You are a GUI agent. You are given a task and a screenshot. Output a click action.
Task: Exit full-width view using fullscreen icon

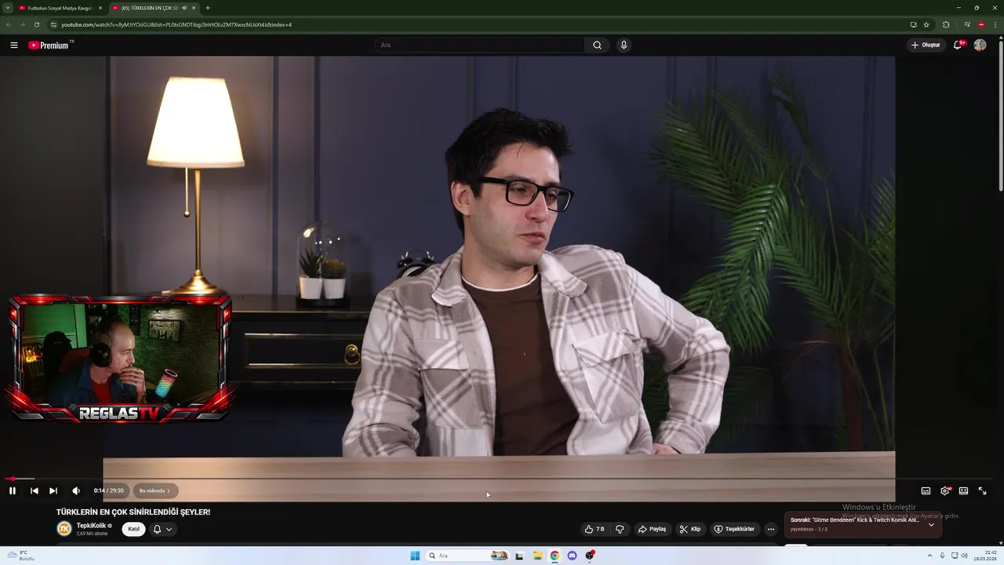pos(982,490)
